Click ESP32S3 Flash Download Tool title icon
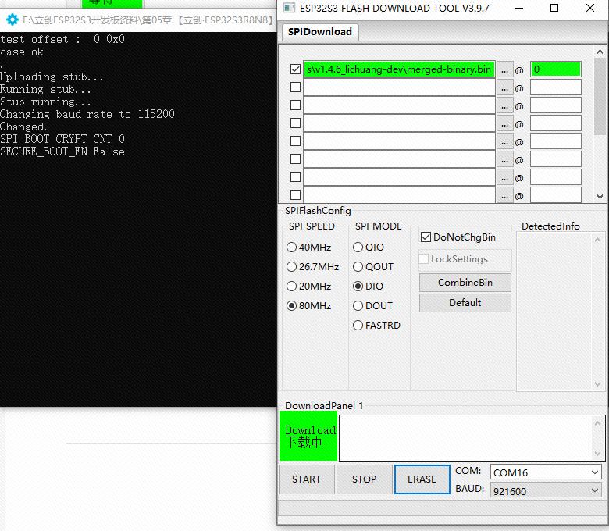609x531 pixels. coord(289,8)
